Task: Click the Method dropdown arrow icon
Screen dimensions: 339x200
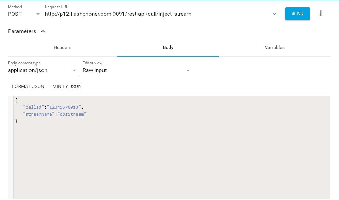Action: 38,14
